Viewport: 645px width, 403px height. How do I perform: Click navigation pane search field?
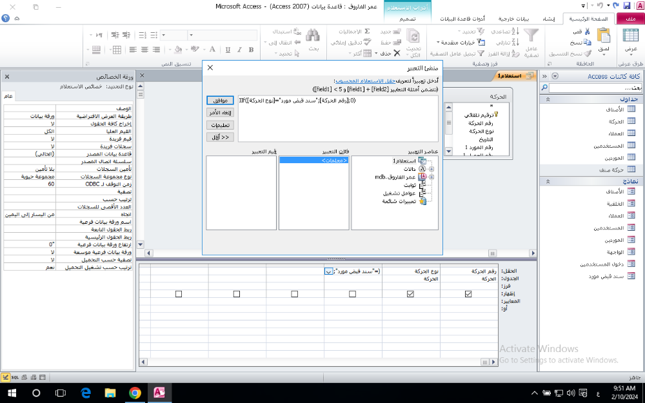tap(595, 88)
